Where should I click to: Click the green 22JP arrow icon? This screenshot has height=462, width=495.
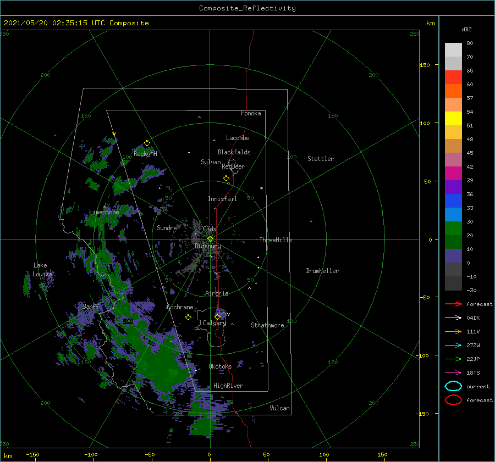point(453,359)
